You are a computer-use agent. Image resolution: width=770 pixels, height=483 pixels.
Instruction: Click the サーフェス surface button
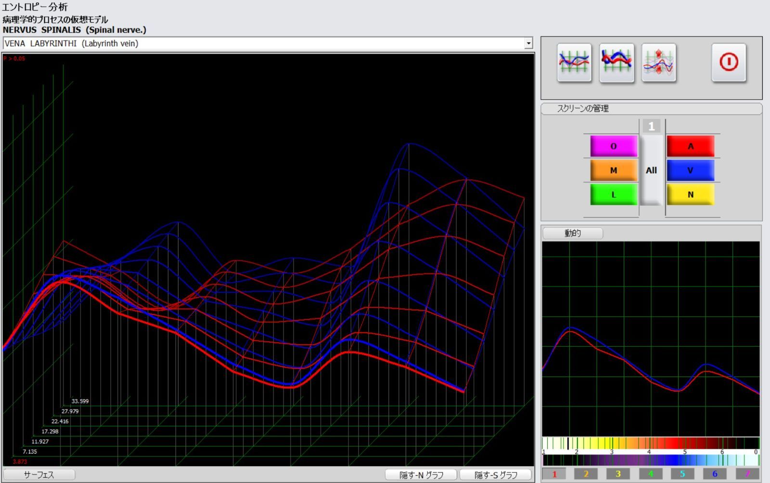pos(39,475)
